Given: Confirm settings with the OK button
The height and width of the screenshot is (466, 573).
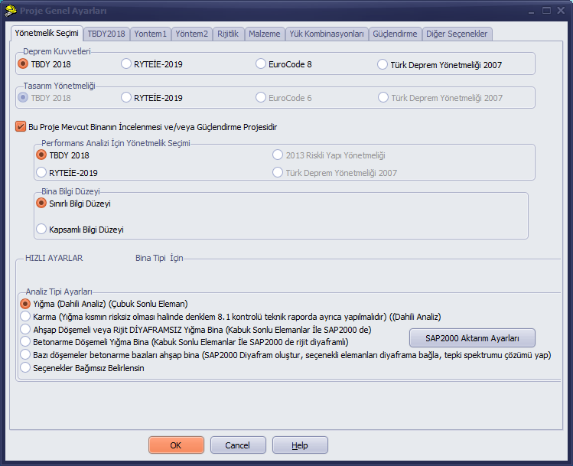Looking at the screenshot, I should tap(176, 445).
